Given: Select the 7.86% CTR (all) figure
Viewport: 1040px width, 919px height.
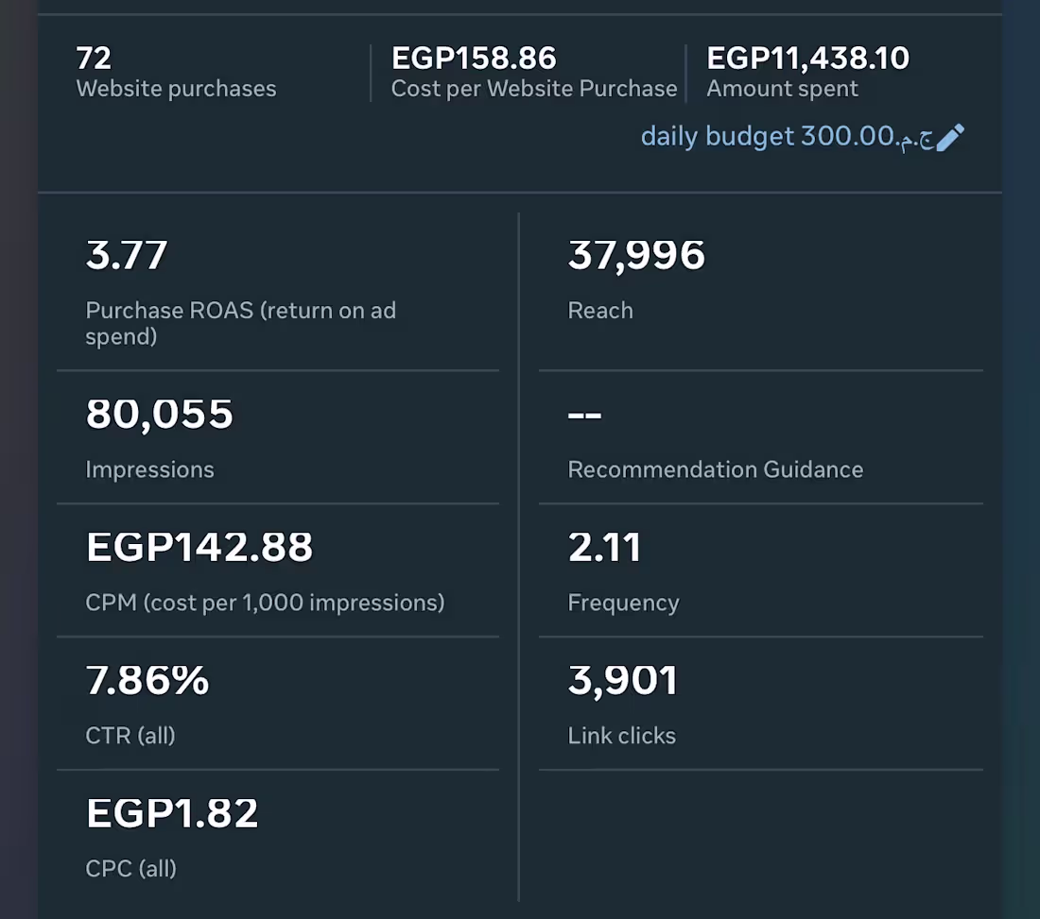Looking at the screenshot, I should click(147, 680).
